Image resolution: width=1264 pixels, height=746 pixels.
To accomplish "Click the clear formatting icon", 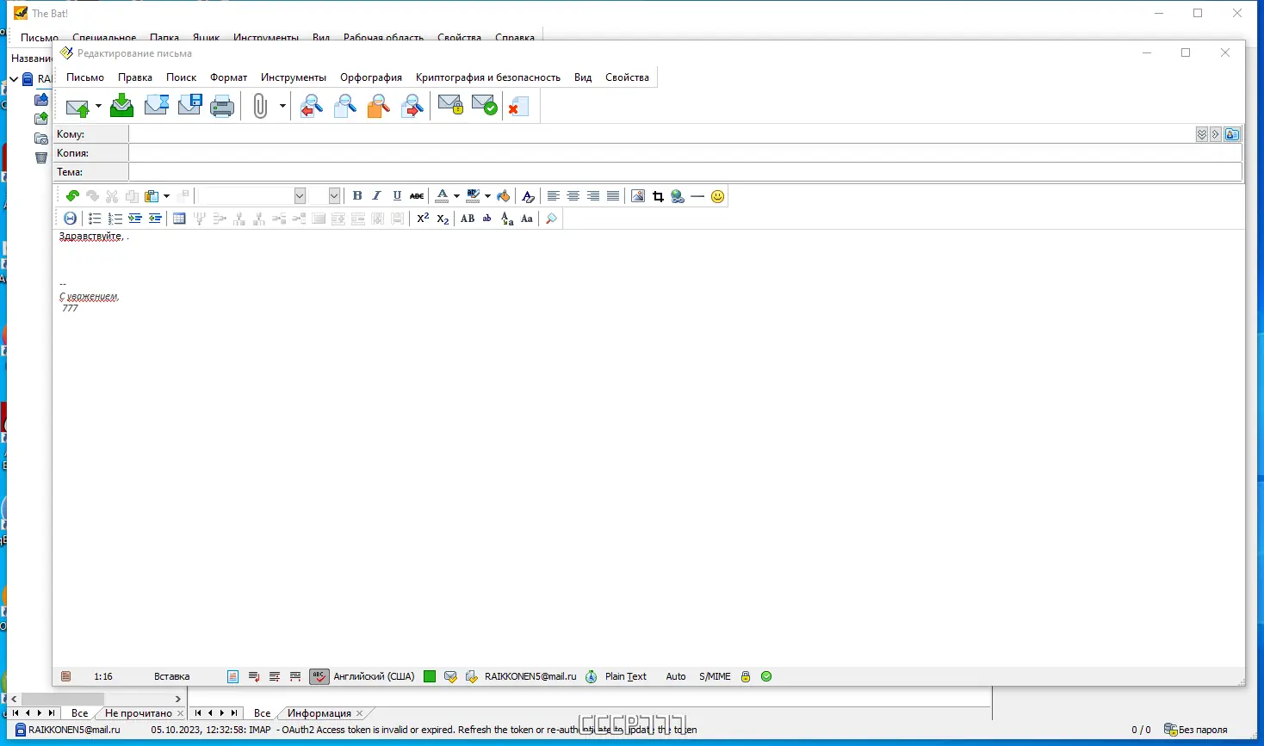I will [x=529, y=196].
